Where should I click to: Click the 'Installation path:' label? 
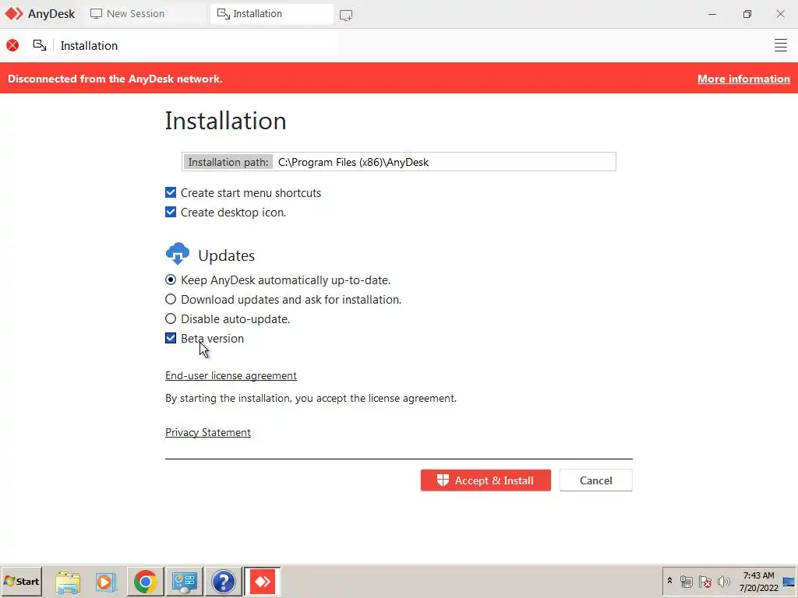[x=228, y=162]
